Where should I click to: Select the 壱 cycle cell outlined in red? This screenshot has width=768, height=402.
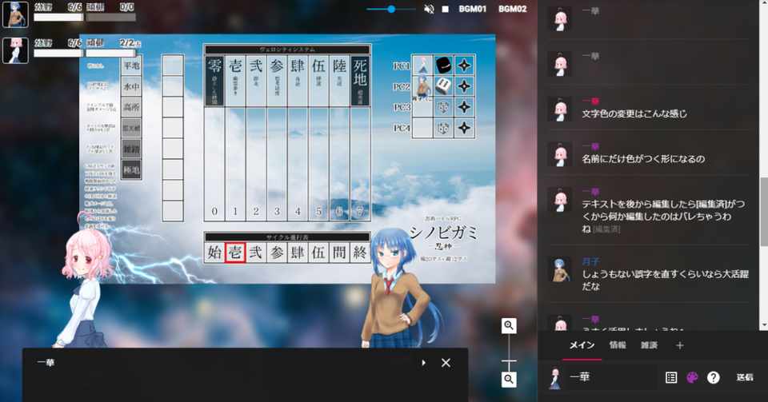pos(235,253)
